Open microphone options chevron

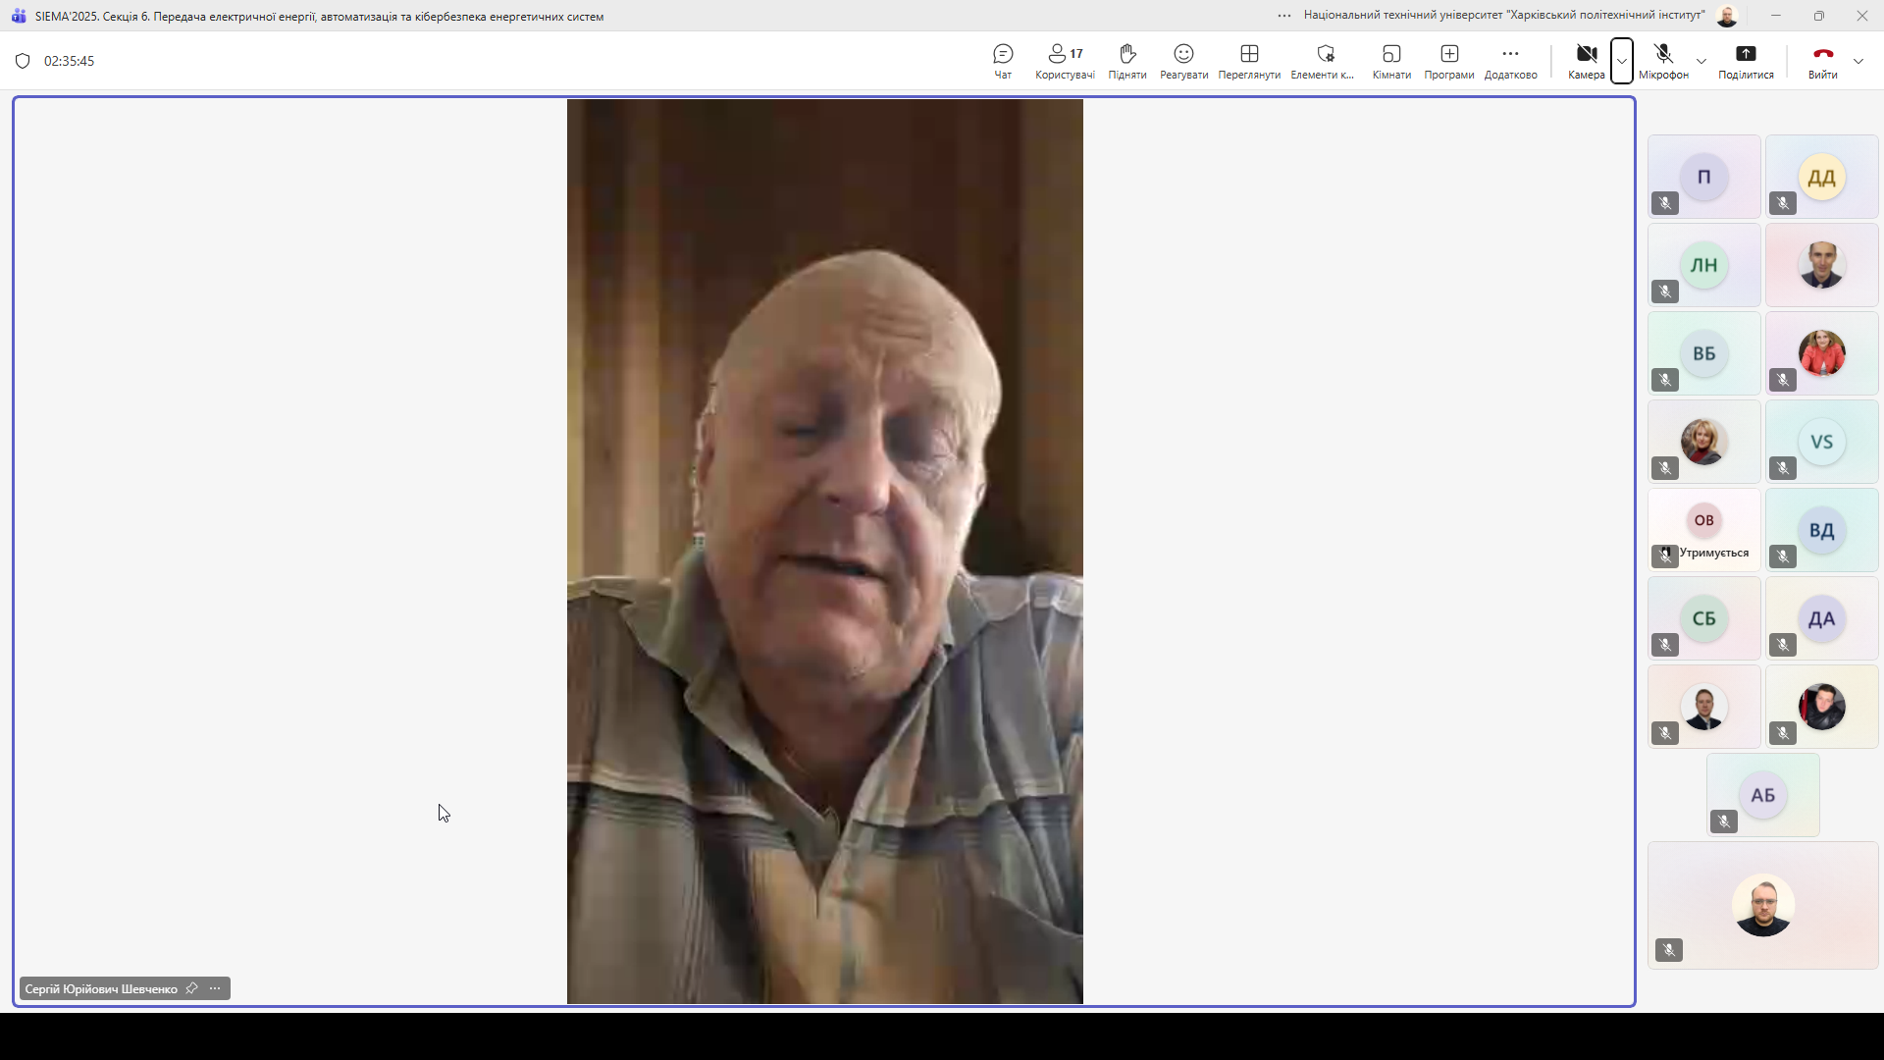pyautogui.click(x=1701, y=60)
